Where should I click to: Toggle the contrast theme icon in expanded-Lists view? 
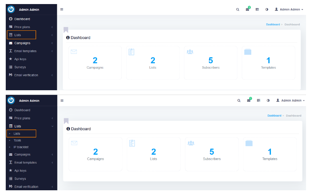[x=268, y=100]
